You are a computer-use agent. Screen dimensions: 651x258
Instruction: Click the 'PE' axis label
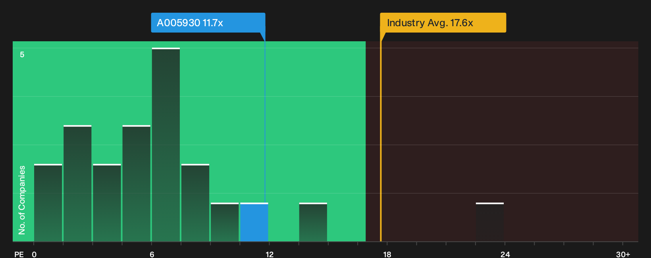(x=19, y=254)
